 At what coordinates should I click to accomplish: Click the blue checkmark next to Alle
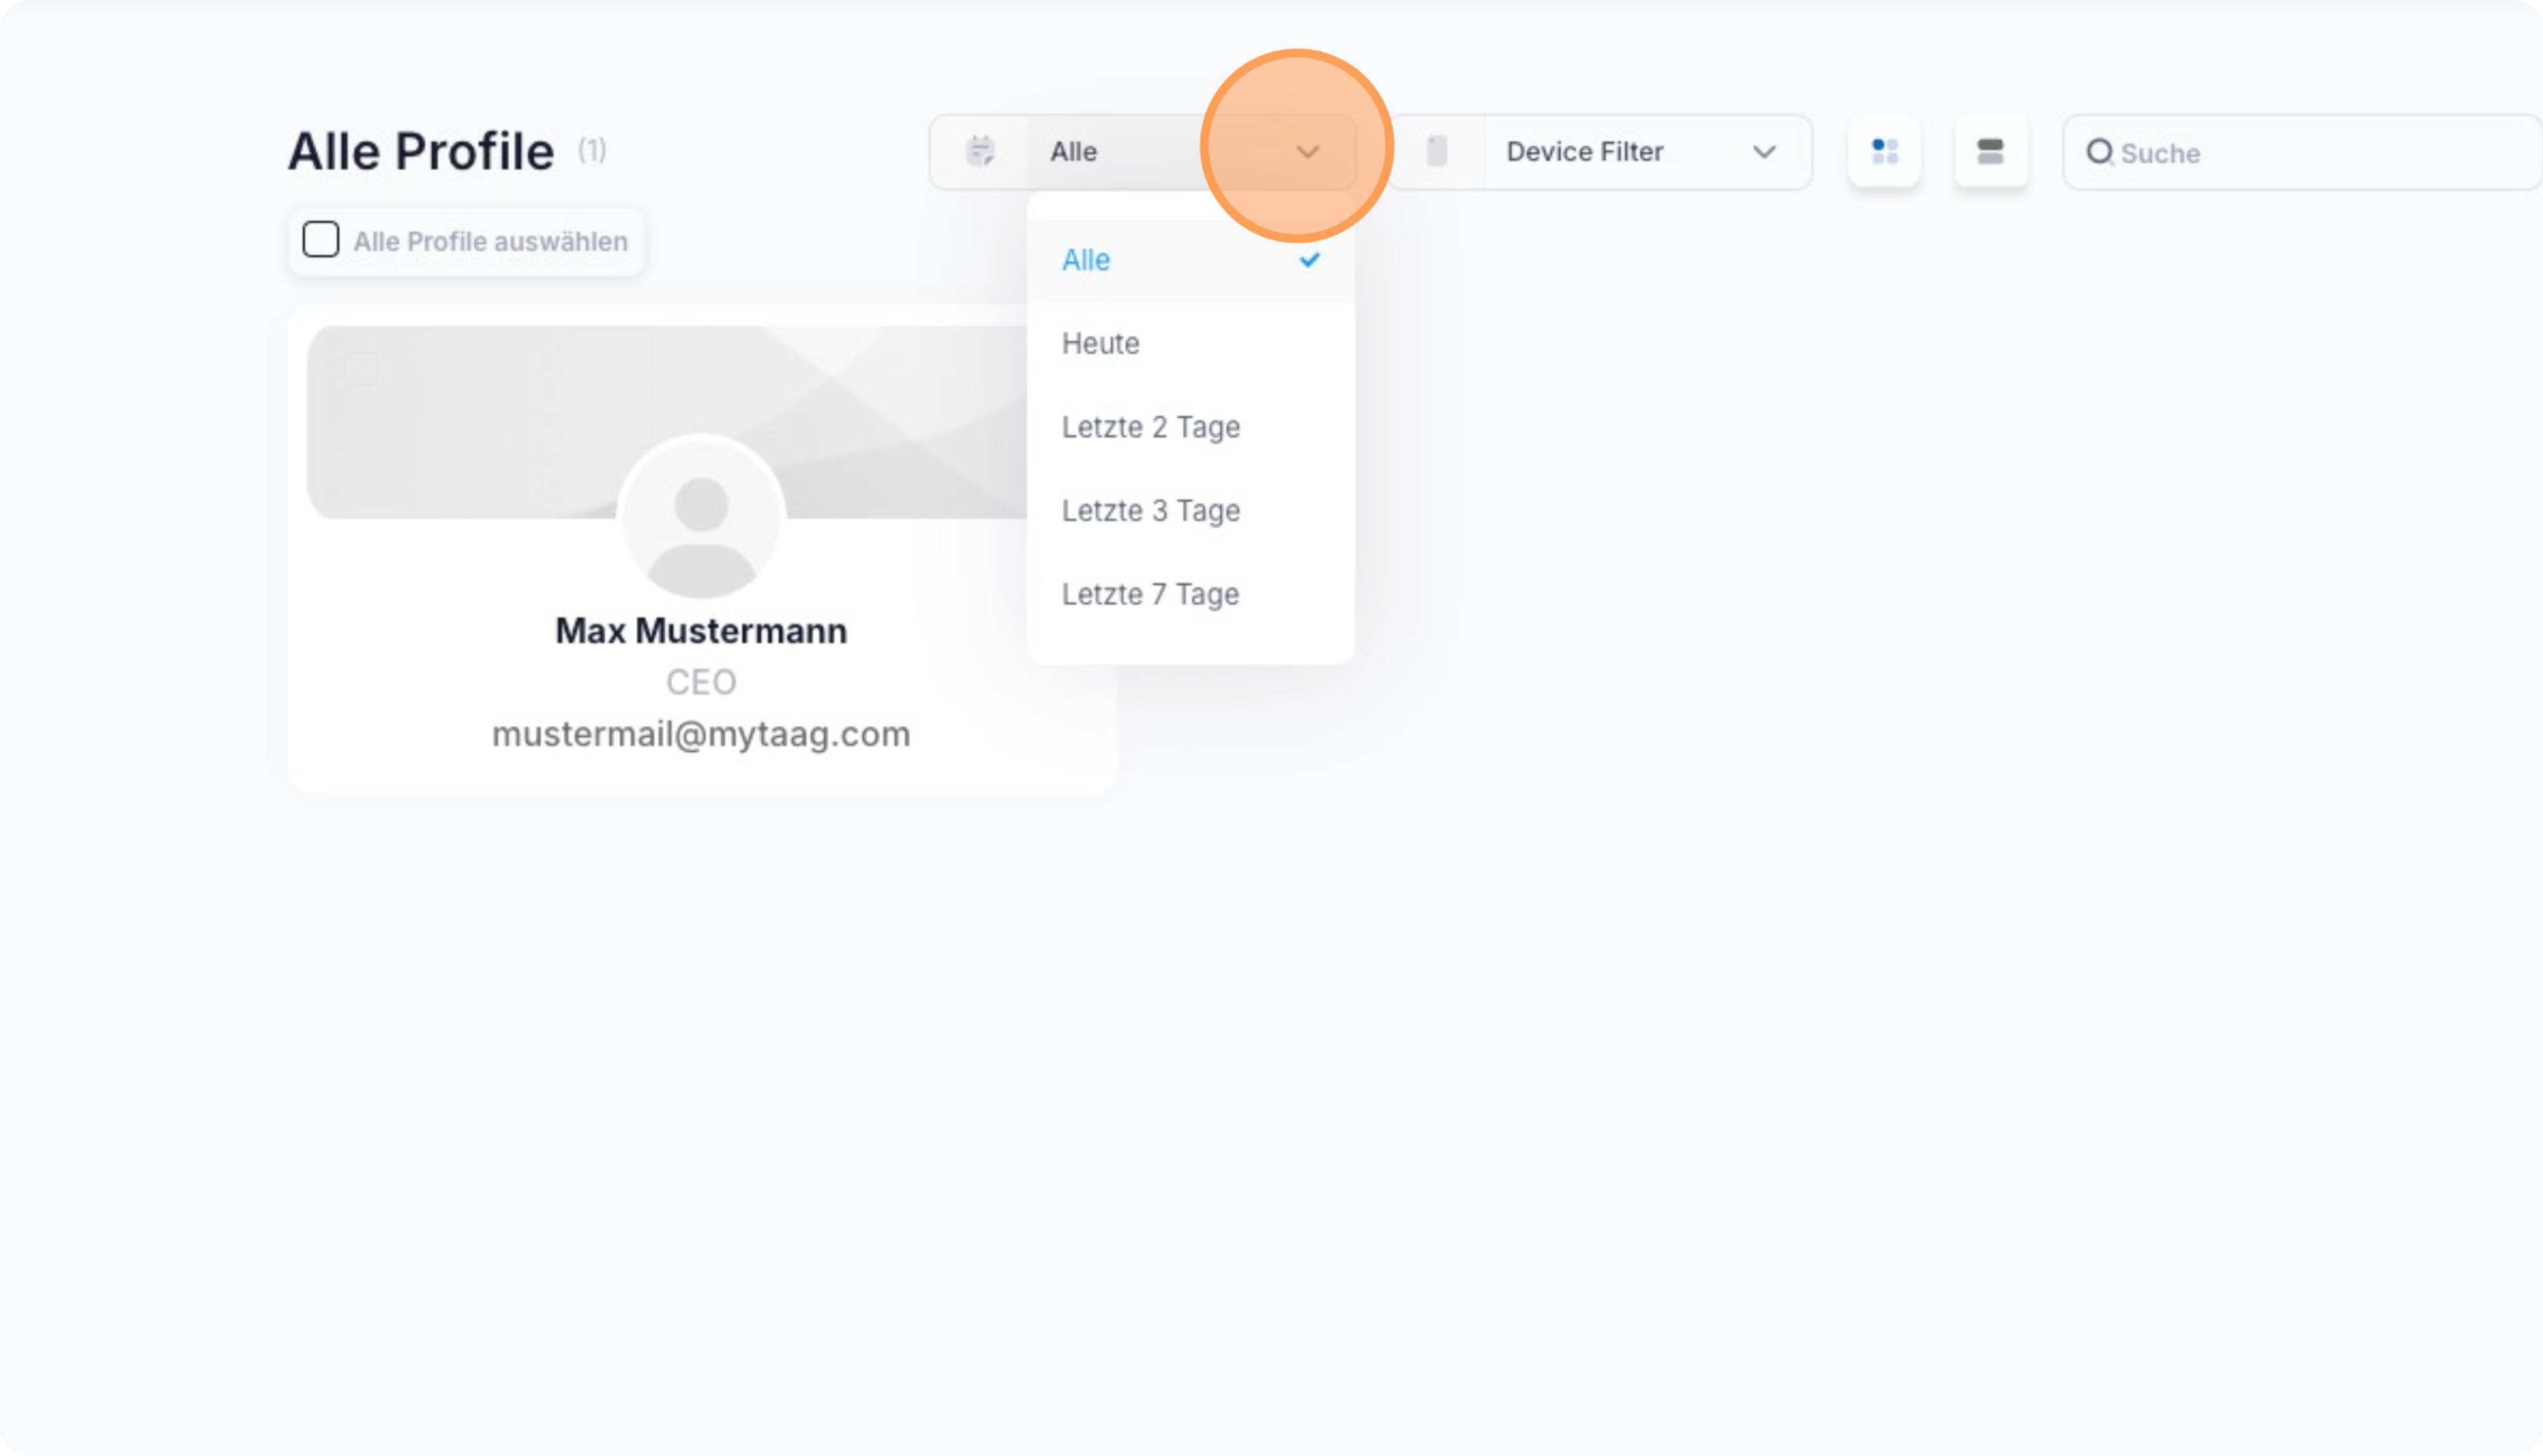tap(1308, 260)
